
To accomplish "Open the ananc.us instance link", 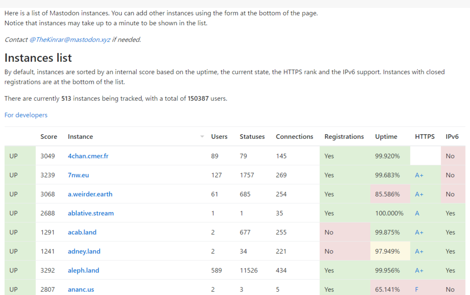I will tap(81, 290).
